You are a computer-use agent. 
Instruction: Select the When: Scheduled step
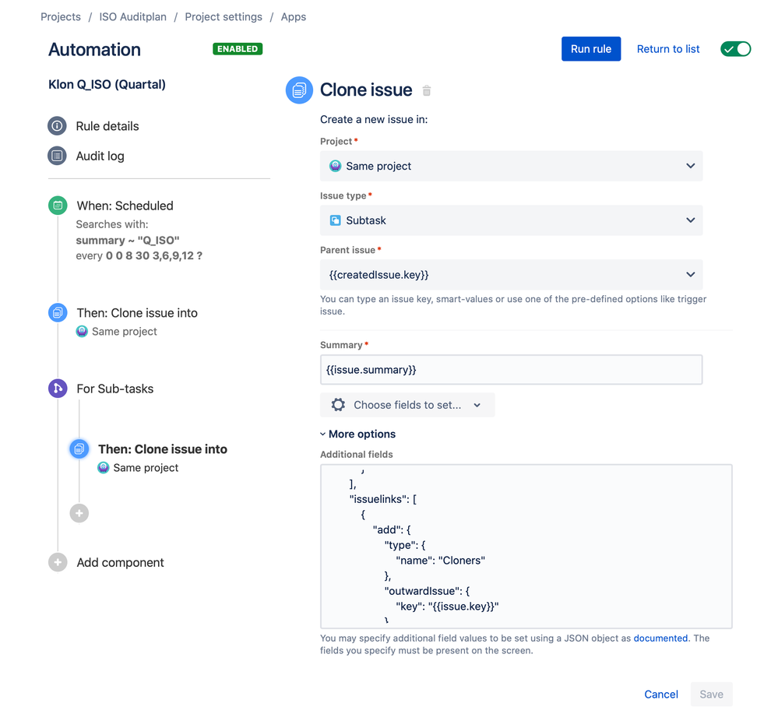(x=125, y=206)
